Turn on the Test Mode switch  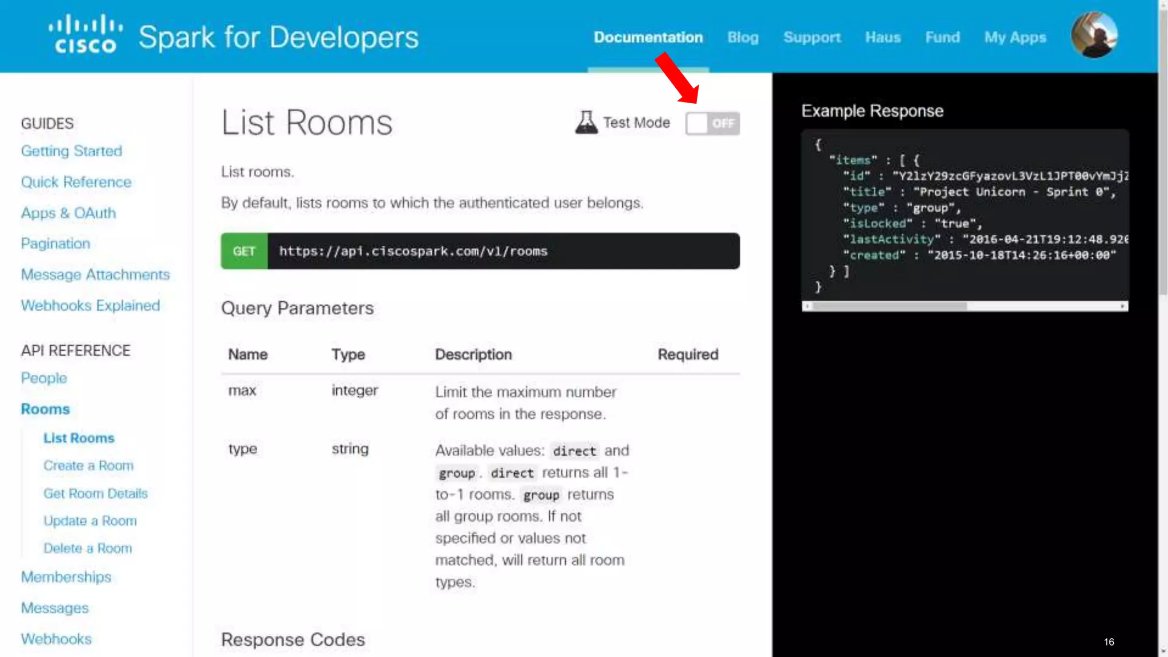[x=712, y=123]
